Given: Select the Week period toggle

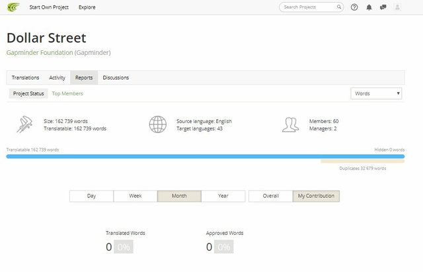Looking at the screenshot, I should 135,196.
